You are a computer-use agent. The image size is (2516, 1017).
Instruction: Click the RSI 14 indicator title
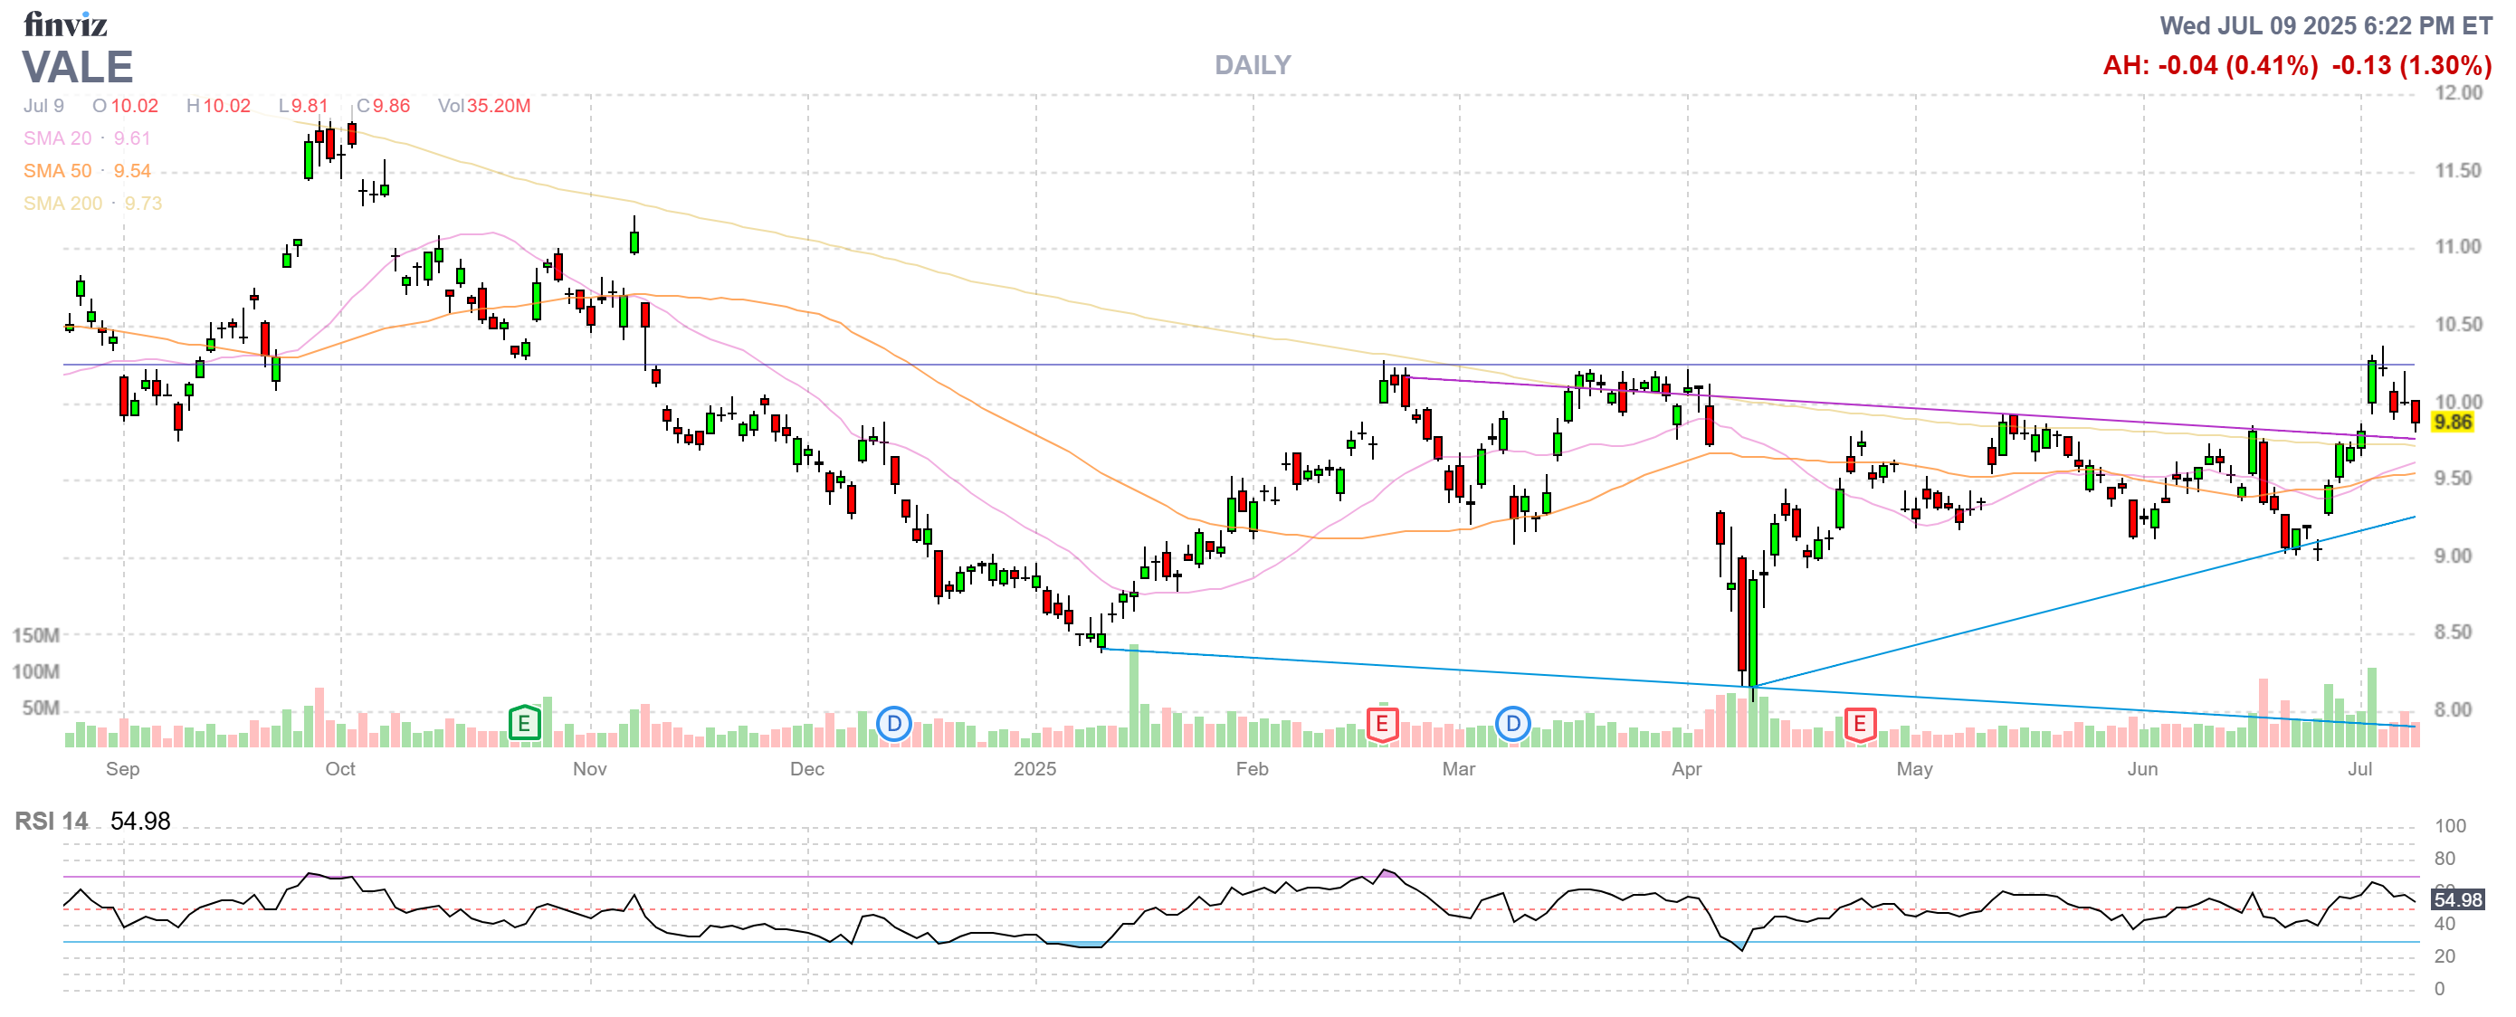51,821
